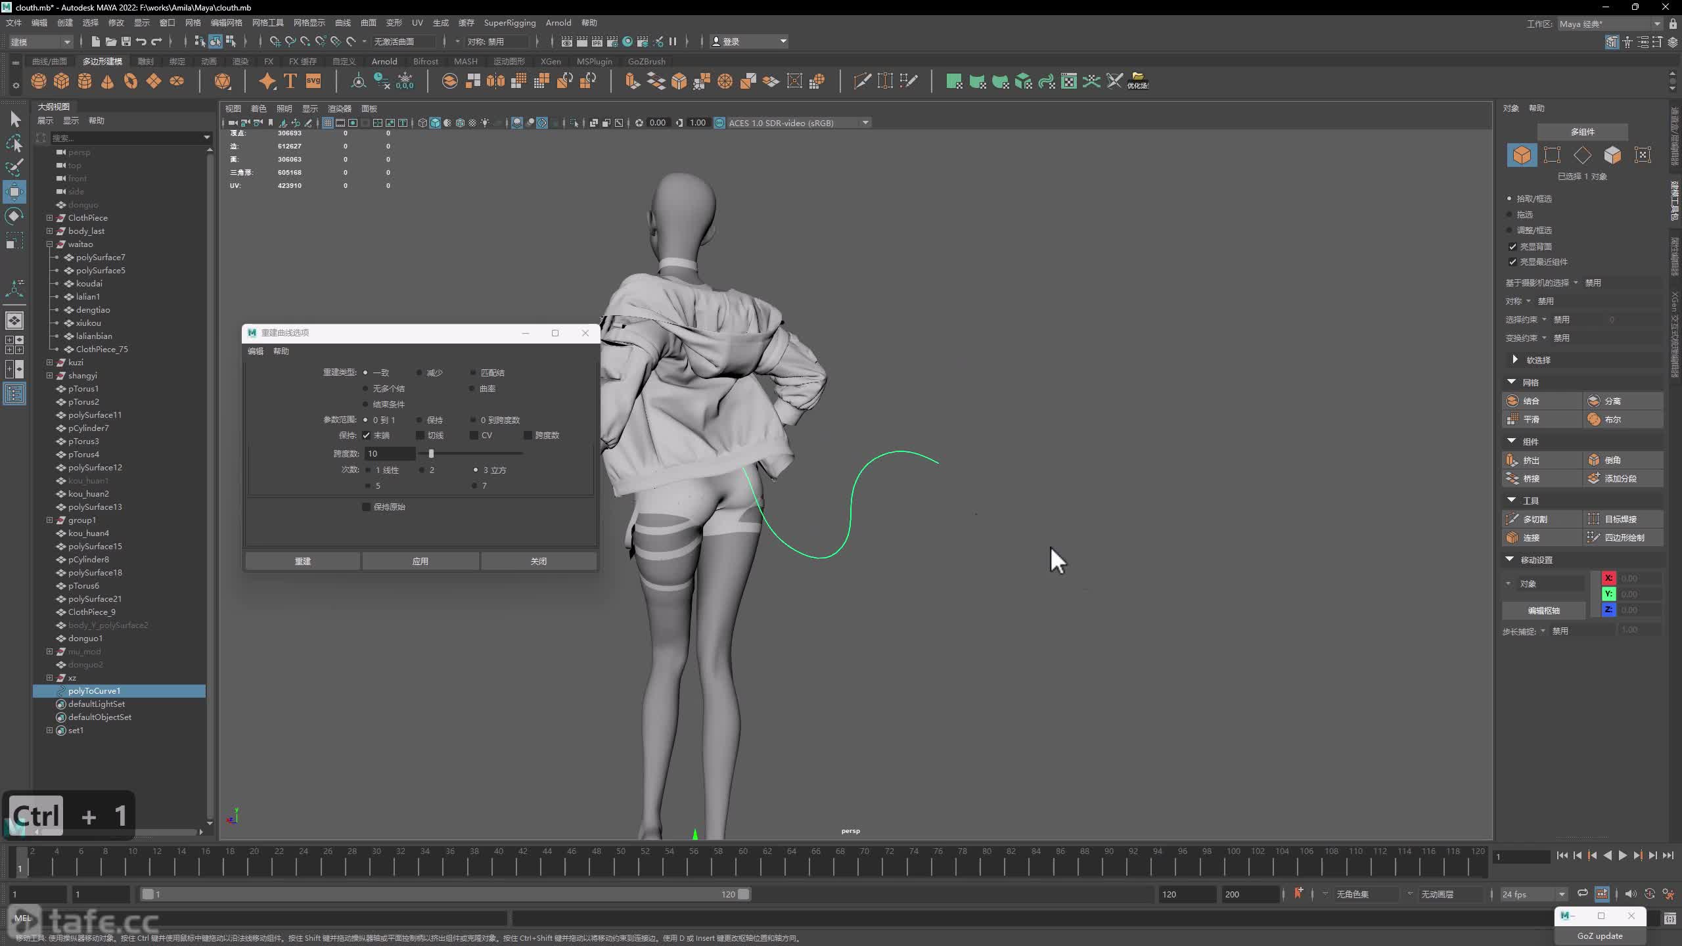This screenshot has height=946, width=1682.
Task: Toggle 亮显背面 checkbox
Action: (1512, 246)
